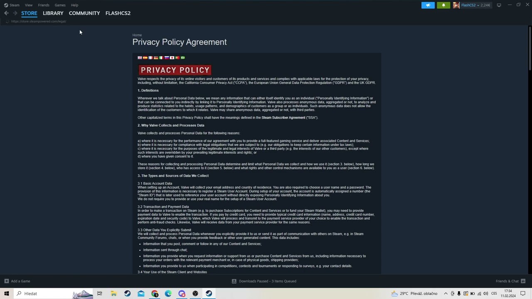The width and height of the screenshot is (532, 299).
Task: Click the FlashCS2 profile avatar
Action: tap(456, 5)
